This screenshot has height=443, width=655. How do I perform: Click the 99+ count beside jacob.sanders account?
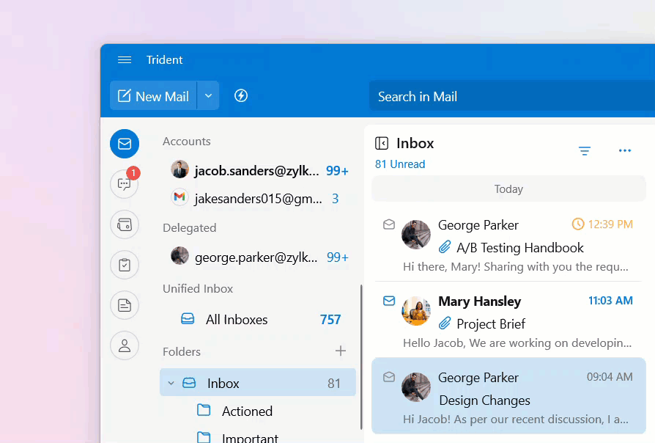pyautogui.click(x=337, y=171)
